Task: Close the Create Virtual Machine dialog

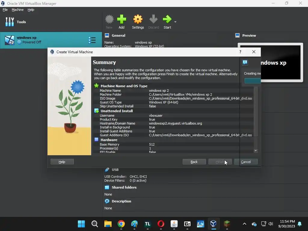Action: 254,52
